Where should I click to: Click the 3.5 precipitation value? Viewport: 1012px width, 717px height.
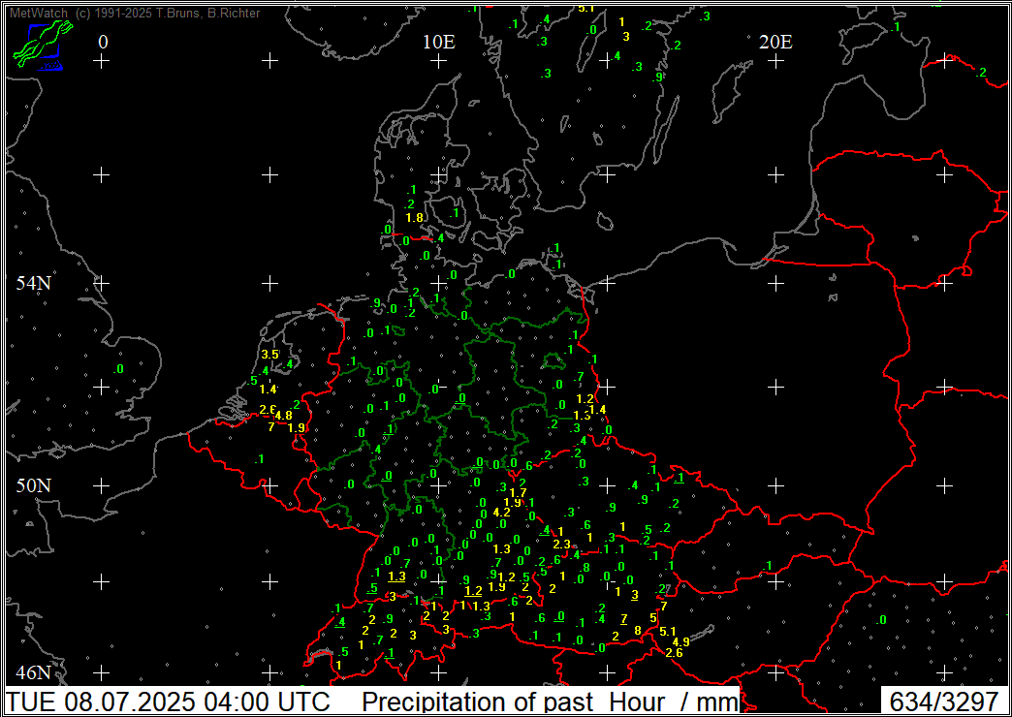(269, 355)
